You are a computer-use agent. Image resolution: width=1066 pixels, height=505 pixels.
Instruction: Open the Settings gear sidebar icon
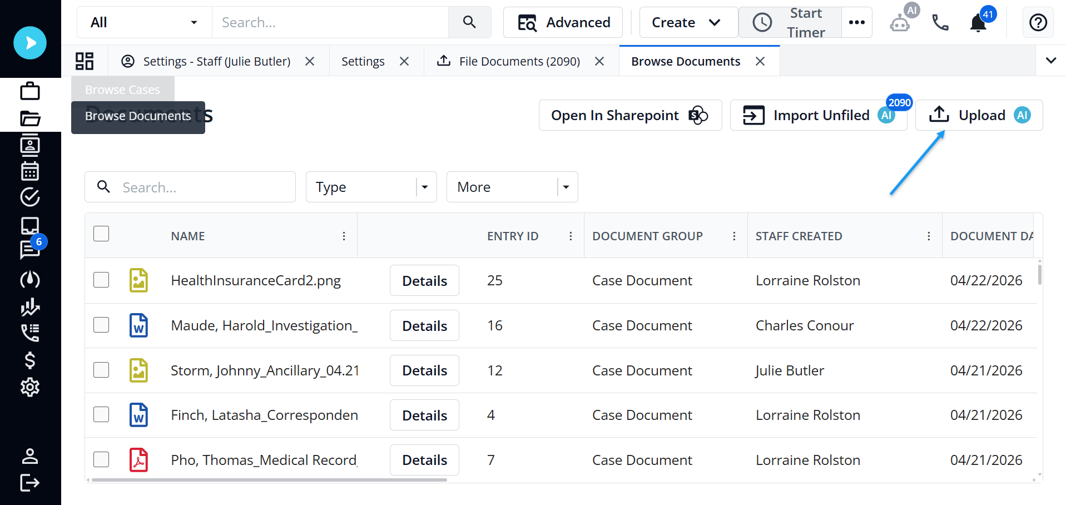coord(30,387)
